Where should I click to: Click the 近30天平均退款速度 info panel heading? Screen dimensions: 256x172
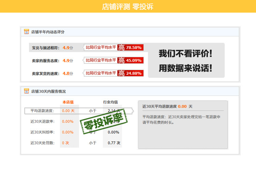(x=167, y=106)
